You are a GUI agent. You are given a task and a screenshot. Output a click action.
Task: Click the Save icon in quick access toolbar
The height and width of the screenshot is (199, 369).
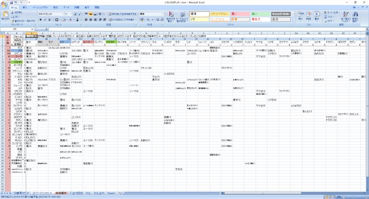point(11,2)
